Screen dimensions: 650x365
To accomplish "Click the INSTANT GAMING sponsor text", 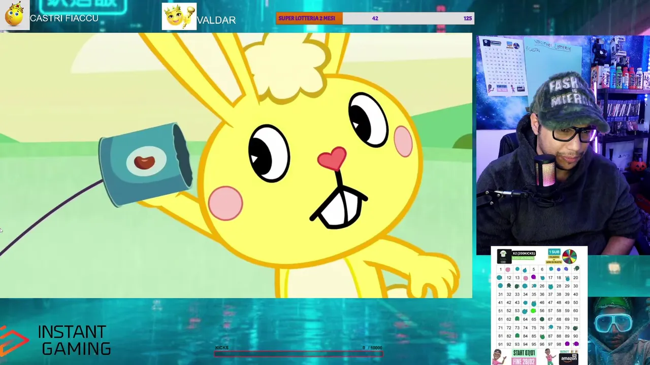I will 74,340.
